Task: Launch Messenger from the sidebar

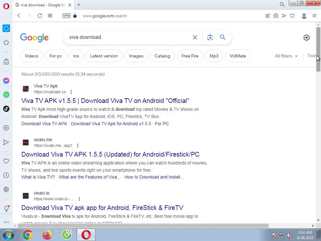Action: pyautogui.click(x=6, y=81)
